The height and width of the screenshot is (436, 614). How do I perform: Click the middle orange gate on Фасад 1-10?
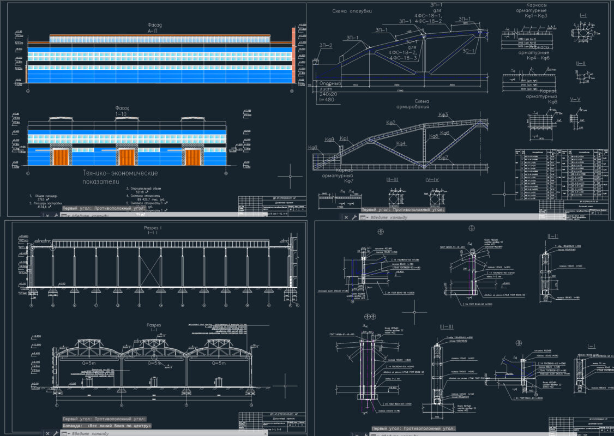[127, 157]
